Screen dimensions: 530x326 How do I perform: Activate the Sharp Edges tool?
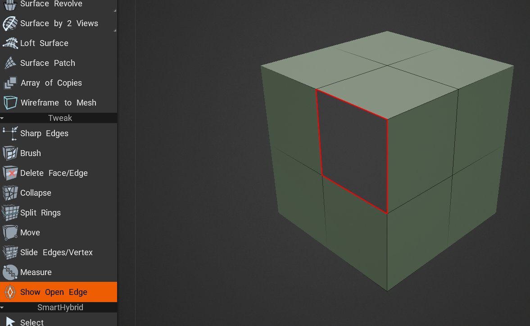click(44, 133)
